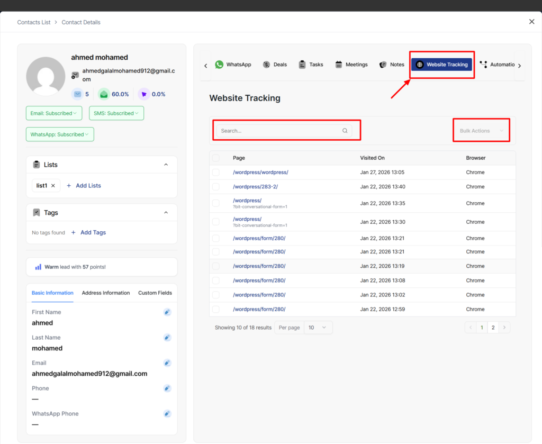
Task: Check the box for /wordpress/wordpress/ row
Action: [x=216, y=173]
